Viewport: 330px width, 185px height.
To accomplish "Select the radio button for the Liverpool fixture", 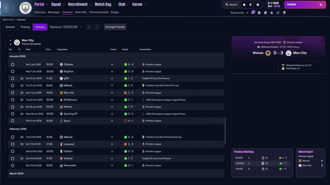I will click(x=12, y=144).
